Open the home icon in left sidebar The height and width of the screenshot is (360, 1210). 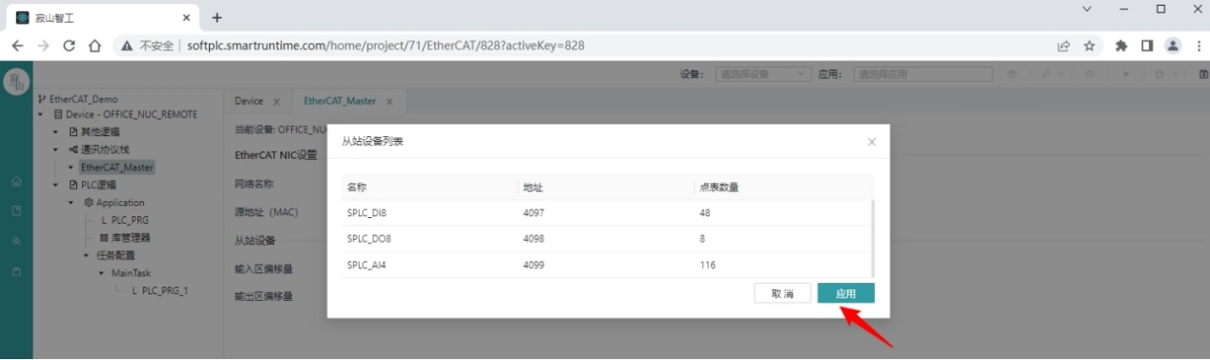tap(16, 181)
